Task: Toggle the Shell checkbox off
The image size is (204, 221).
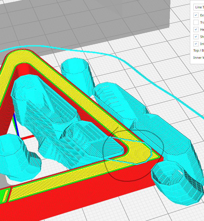Action: click(196, 37)
